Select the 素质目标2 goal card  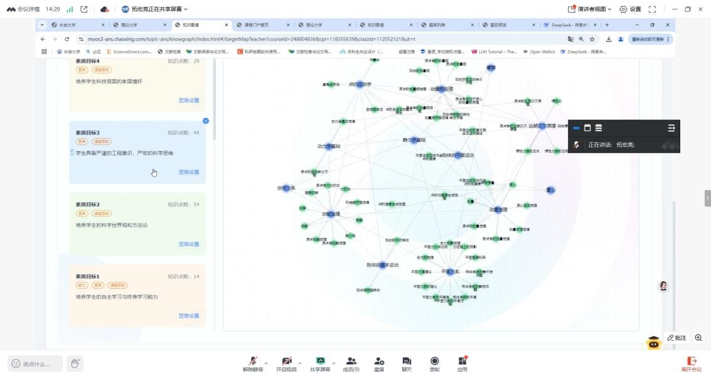pos(137,223)
